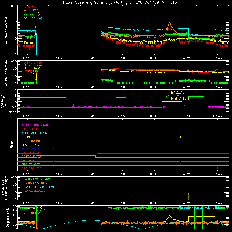
Task: Click the DECIMATION_WEIGHT legend label
Action: coord(37,183)
